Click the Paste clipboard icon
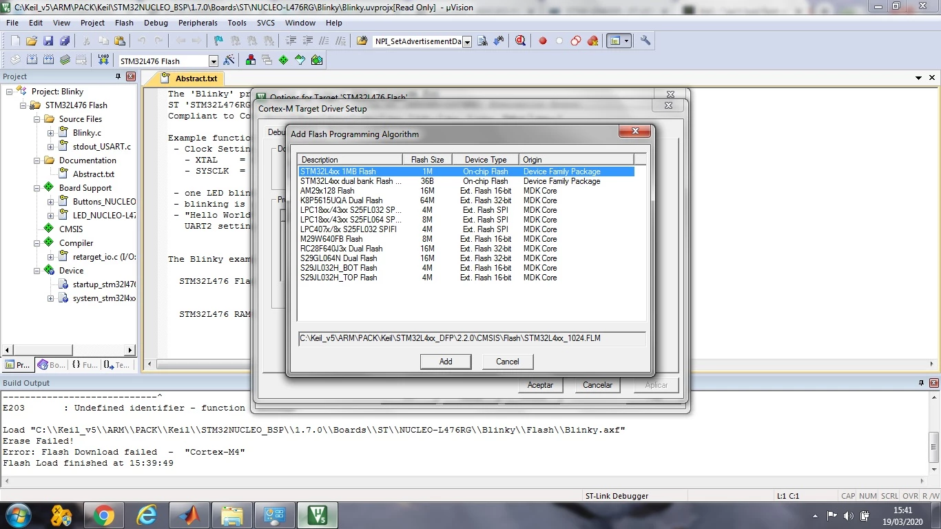Viewport: 941px width, 529px height. [x=120, y=41]
